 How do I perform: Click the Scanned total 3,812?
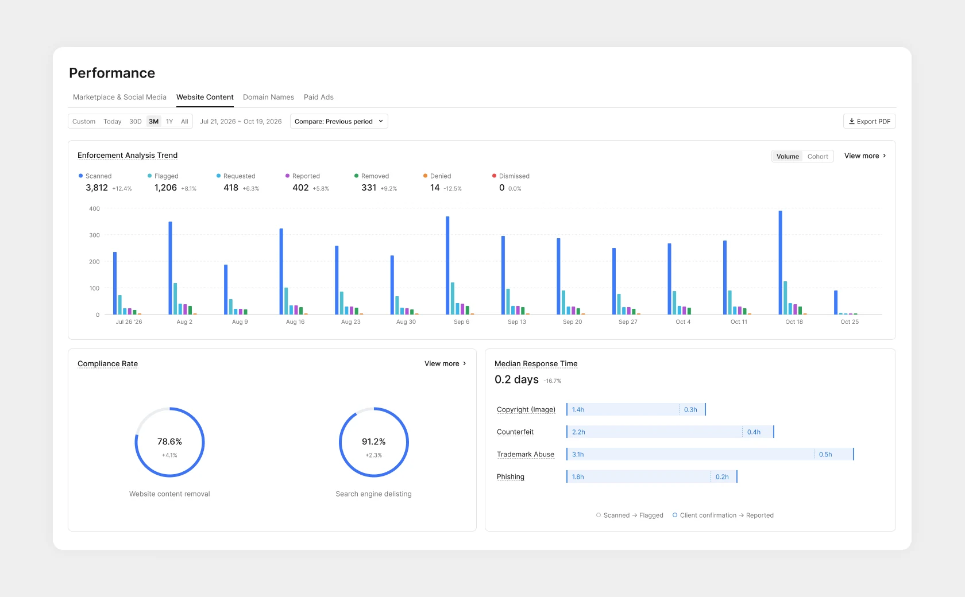(96, 188)
